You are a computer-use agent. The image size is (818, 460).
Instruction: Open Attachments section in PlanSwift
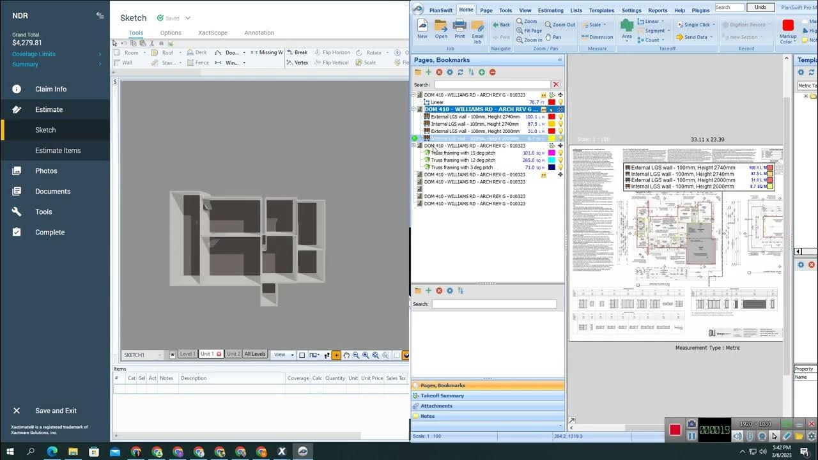[x=488, y=406]
